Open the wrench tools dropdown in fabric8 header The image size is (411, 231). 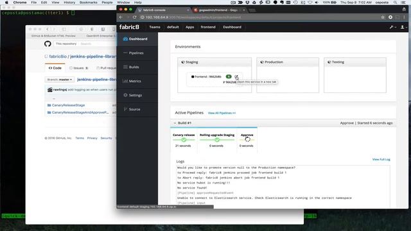tap(392, 27)
